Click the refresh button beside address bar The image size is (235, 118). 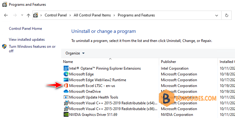pos(227,15)
